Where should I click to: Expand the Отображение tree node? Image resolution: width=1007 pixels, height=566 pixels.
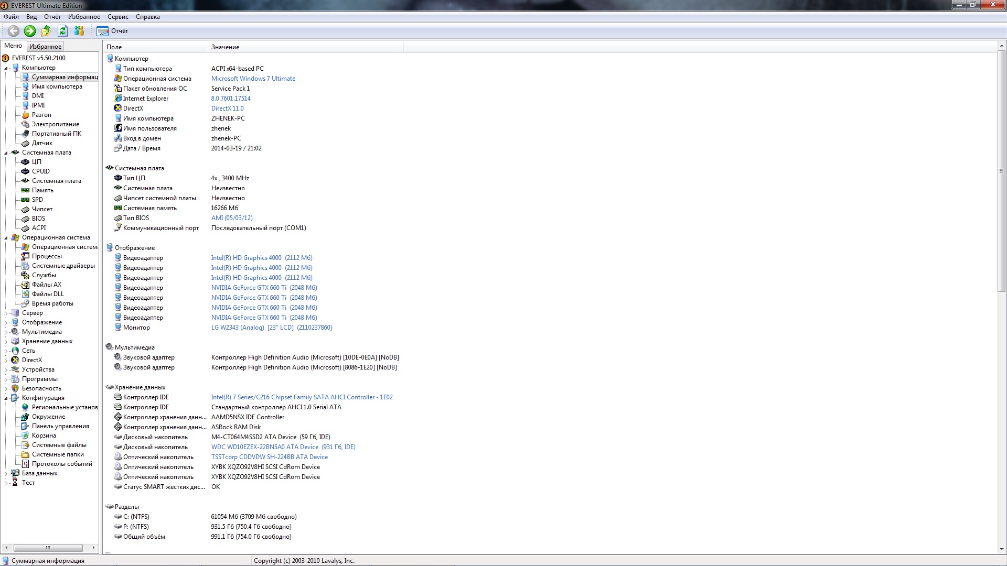pos(6,322)
